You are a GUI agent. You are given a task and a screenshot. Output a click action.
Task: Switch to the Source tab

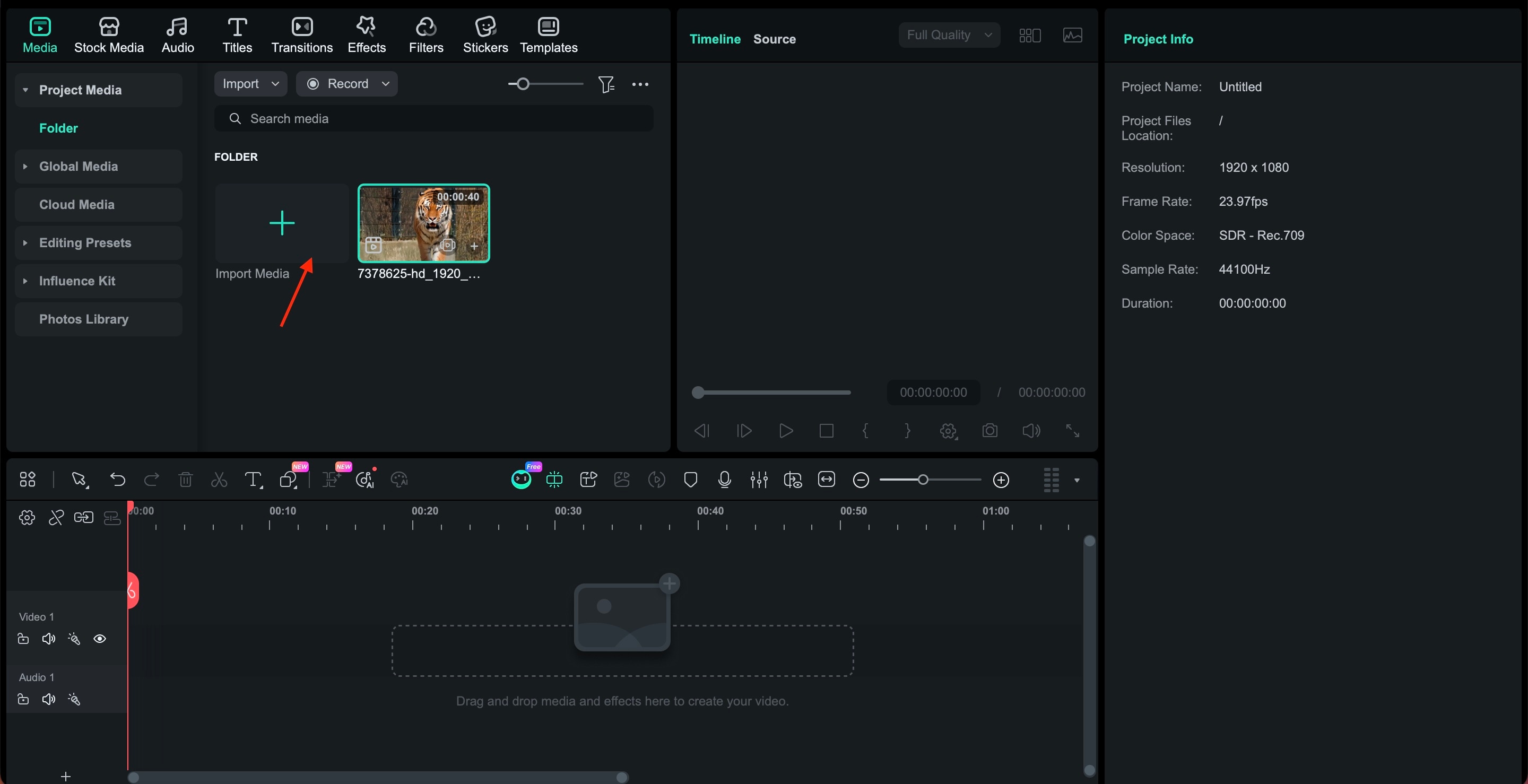click(x=774, y=39)
